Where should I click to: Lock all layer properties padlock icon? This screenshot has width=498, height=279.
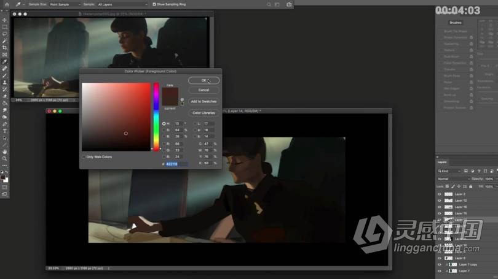tap(471, 186)
